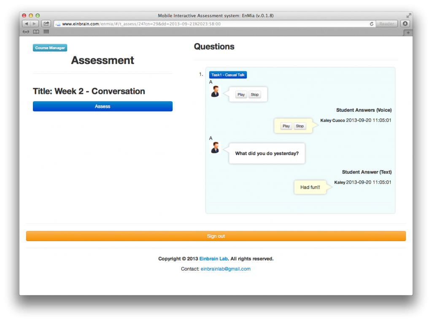
Task: Click the 'Kaley Cuoco' student name
Action: [x=332, y=120]
